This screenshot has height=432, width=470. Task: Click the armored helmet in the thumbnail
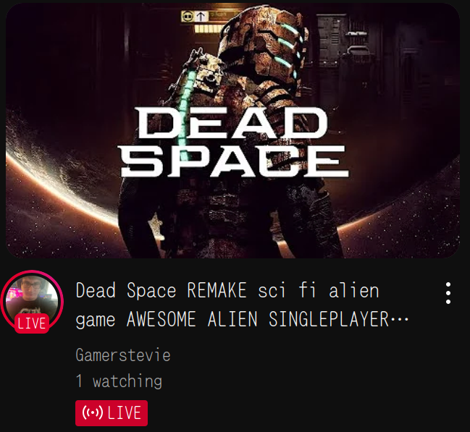point(264,45)
